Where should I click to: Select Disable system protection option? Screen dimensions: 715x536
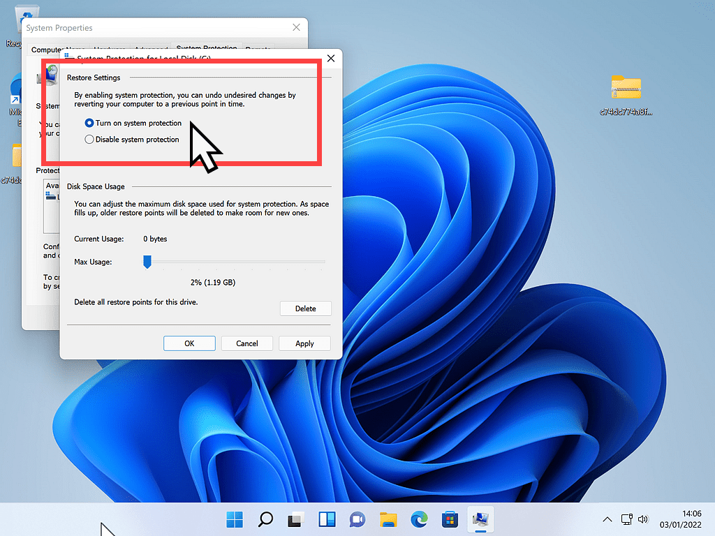point(89,140)
